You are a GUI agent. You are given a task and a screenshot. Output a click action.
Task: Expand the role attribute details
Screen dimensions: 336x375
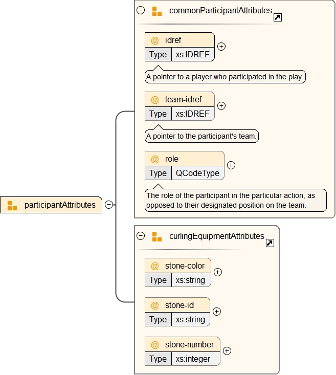coord(231,165)
